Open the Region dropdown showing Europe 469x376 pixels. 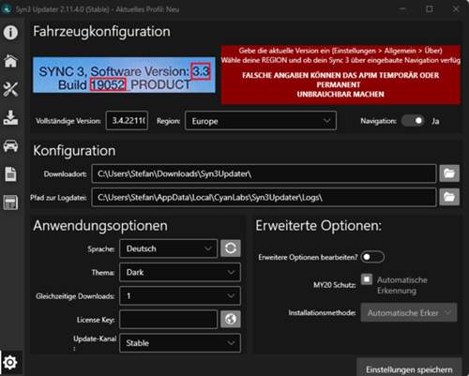pyautogui.click(x=261, y=121)
